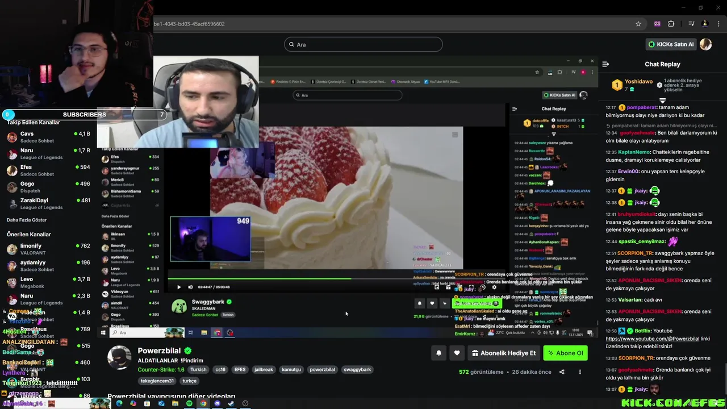The image size is (727, 409).
Task: Select the EFES tag
Action: pyautogui.click(x=240, y=370)
